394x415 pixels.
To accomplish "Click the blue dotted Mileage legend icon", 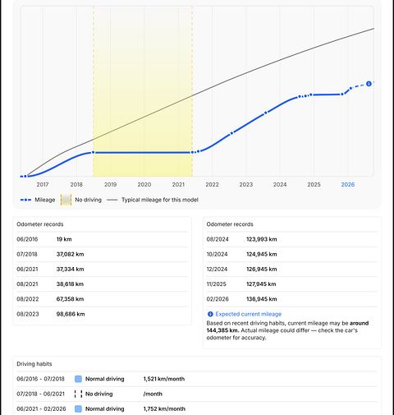I will click(x=25, y=200).
